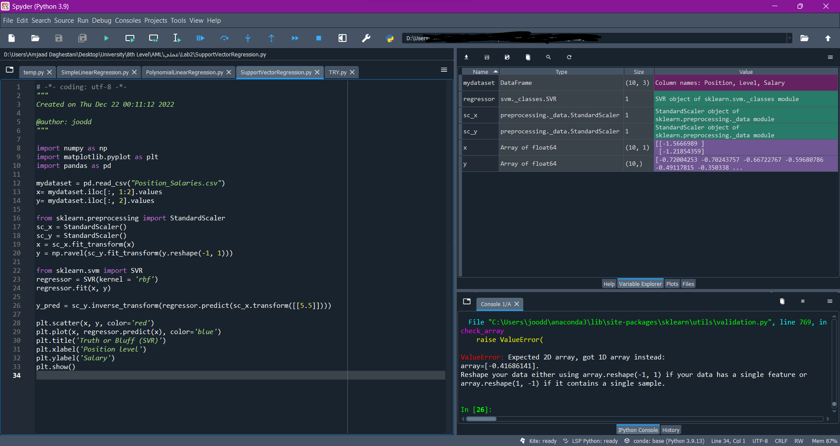Search variables with the magnifier icon
The height and width of the screenshot is (446, 840).
(548, 57)
